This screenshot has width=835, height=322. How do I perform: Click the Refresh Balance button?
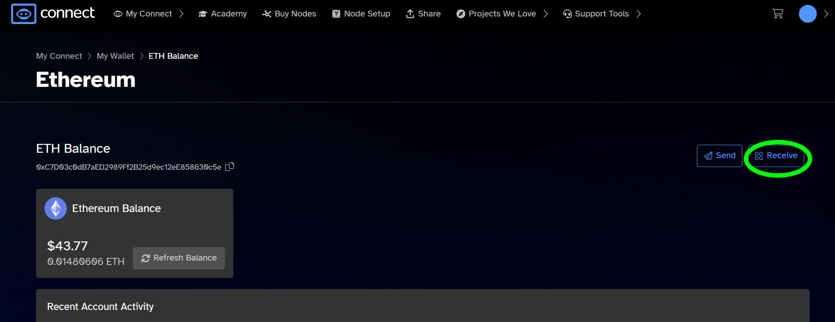click(179, 258)
